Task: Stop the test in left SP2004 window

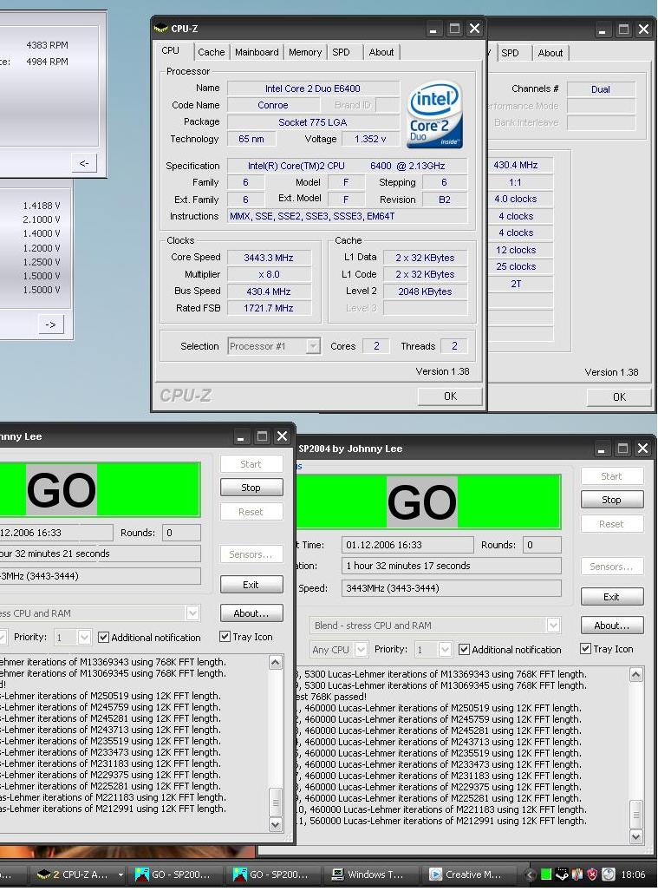Action: (251, 488)
